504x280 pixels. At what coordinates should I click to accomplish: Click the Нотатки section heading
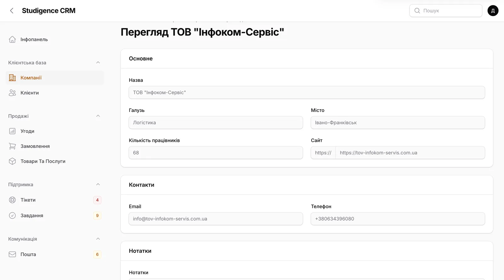tap(140, 251)
